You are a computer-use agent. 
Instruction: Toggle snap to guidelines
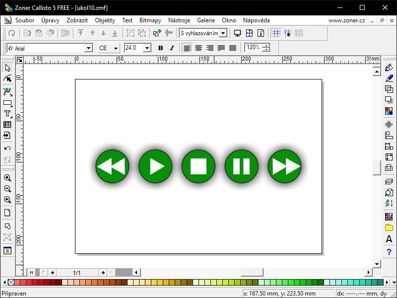pos(276,33)
